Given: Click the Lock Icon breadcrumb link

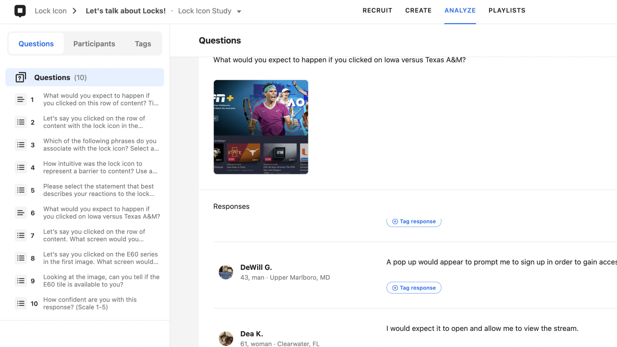Looking at the screenshot, I should click(50, 11).
